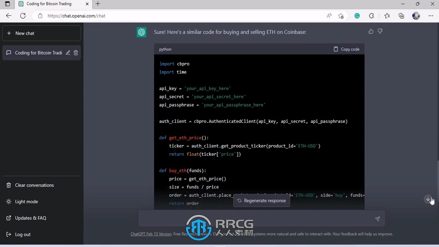
Task: Click 'return order' code line
Action: tap(184, 204)
